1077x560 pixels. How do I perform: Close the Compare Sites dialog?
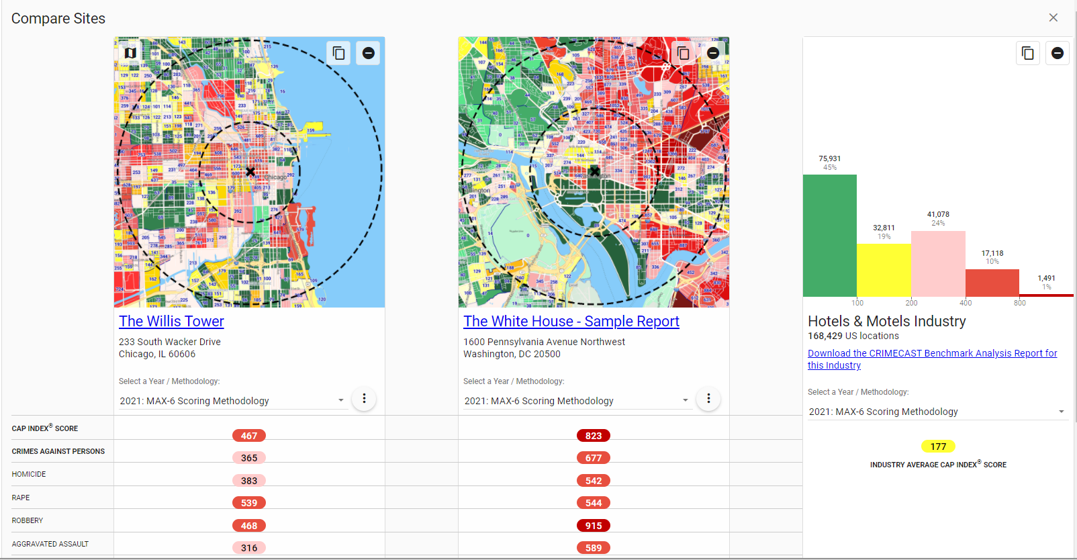(1053, 18)
